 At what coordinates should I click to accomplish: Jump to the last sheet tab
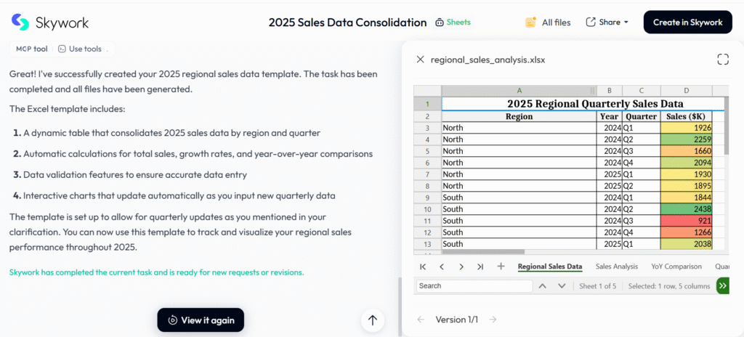pyautogui.click(x=480, y=267)
